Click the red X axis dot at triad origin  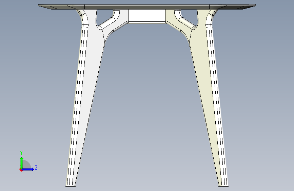pyautogui.click(x=21, y=170)
